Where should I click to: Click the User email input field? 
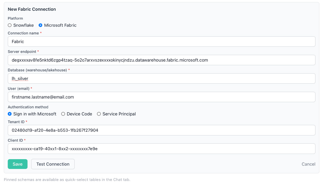click(162, 97)
